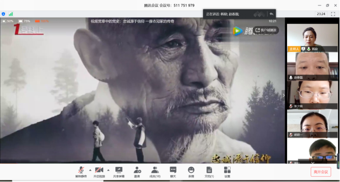Click the 50% battery indicator in the shared video

click(x=8, y=21)
